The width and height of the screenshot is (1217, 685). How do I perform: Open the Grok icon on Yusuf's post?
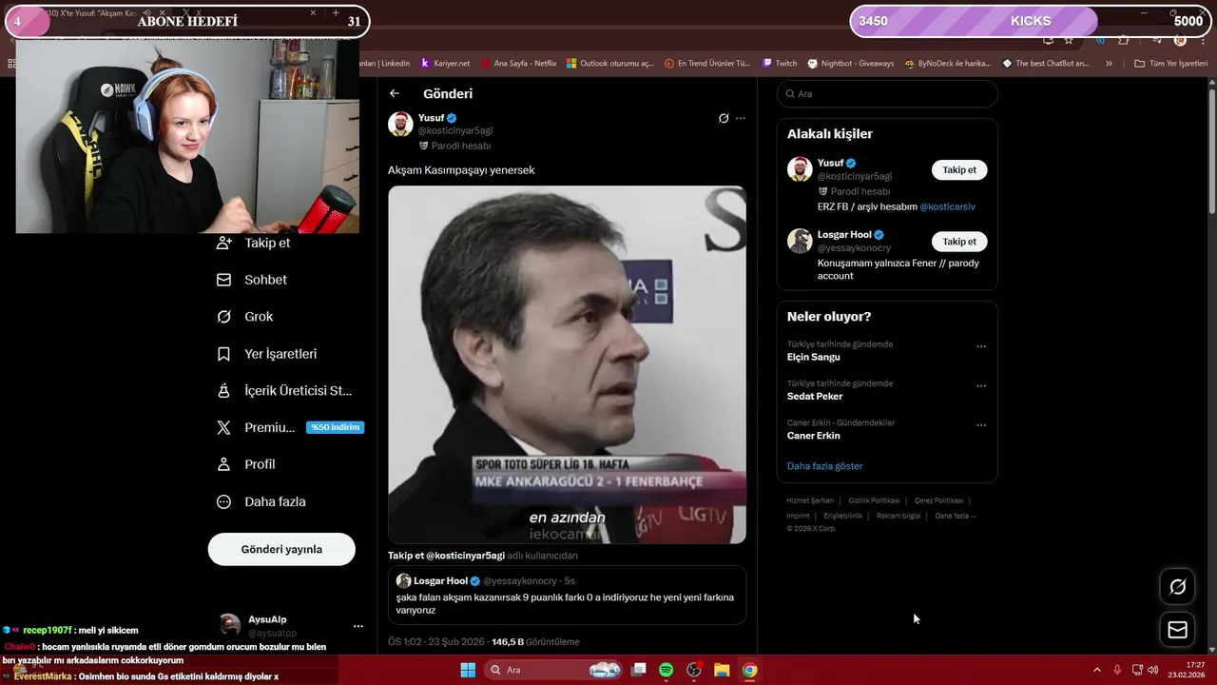point(724,119)
